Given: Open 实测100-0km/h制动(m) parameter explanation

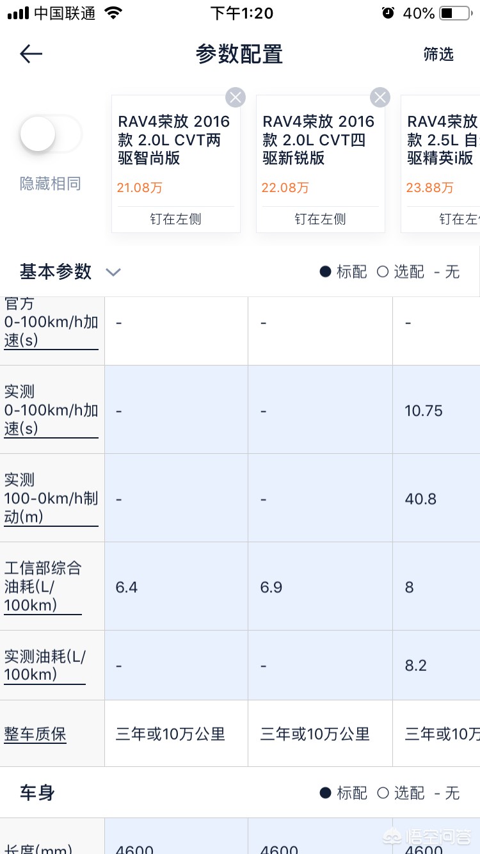Looking at the screenshot, I should [x=51, y=499].
